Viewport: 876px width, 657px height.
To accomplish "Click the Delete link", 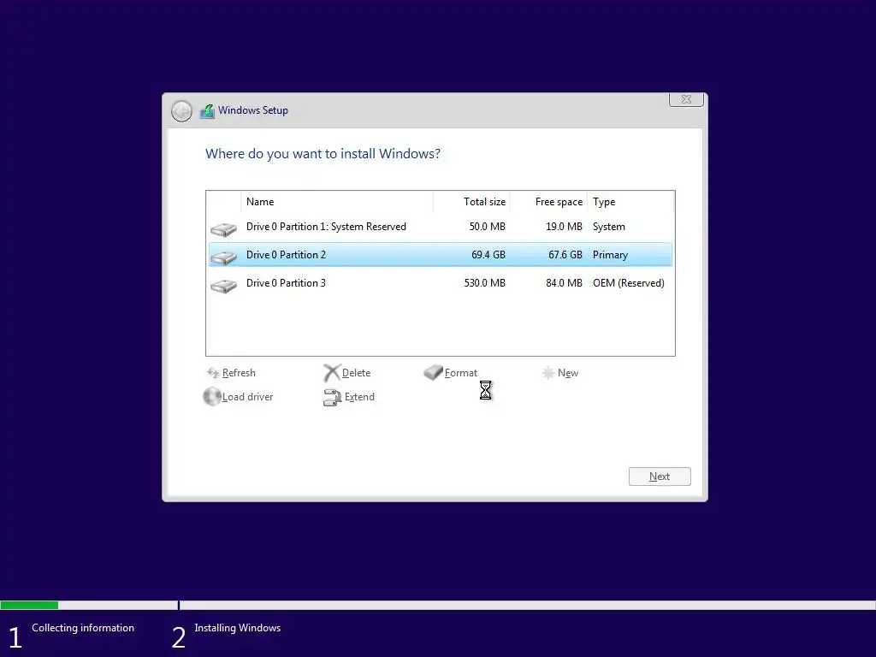I will pos(356,373).
